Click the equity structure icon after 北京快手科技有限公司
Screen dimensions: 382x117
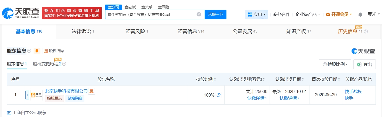[x=92, y=91]
